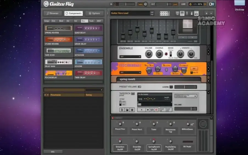Click the Ensemble Volume knob
Image resolution: width=248 pixels, height=155 pixels.
149,54
